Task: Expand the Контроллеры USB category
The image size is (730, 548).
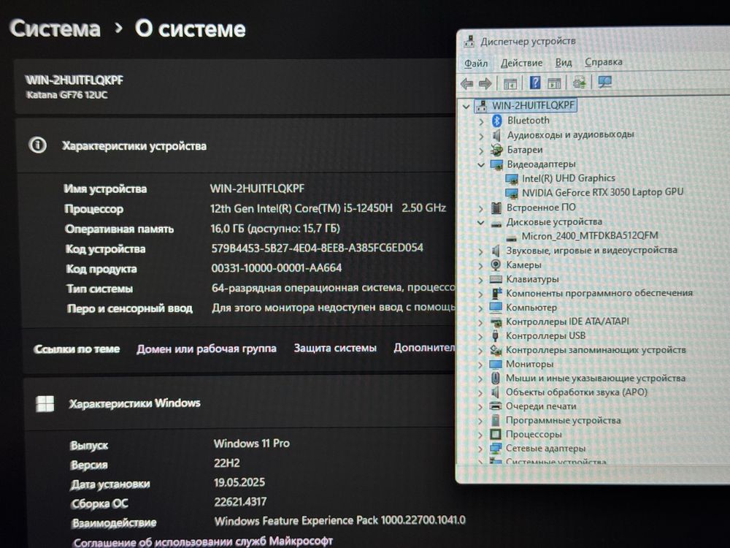Action: [x=481, y=336]
